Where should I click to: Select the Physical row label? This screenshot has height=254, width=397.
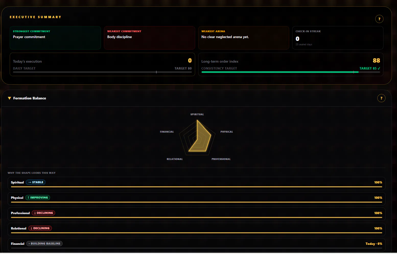pos(17,198)
